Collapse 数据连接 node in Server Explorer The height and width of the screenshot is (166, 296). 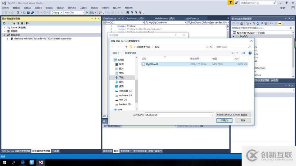(4, 35)
